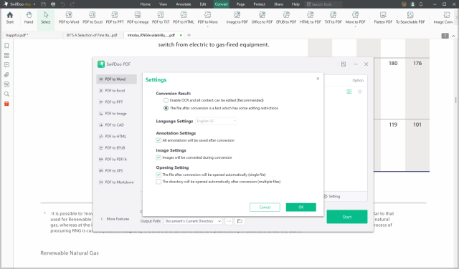The height and width of the screenshot is (269, 459).
Task: Toggle Images will be converted checkbox
Action: [x=158, y=157]
